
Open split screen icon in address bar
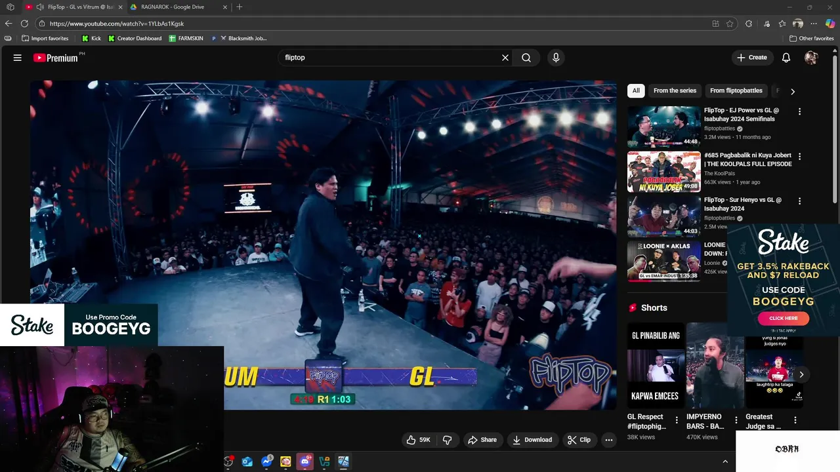715,24
